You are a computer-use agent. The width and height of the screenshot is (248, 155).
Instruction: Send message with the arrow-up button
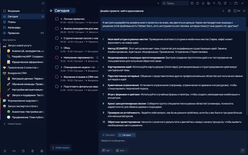[x=242, y=151]
